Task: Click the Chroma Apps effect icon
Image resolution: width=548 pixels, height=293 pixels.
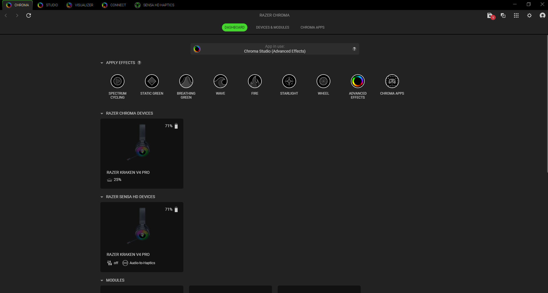Action: click(x=392, y=81)
